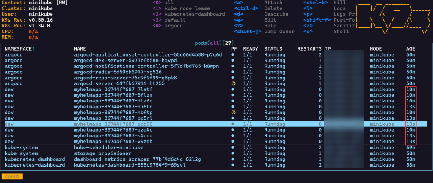Click the orange port-forward icon on argocd-server row
433x183 pixels.
pos(233,84)
